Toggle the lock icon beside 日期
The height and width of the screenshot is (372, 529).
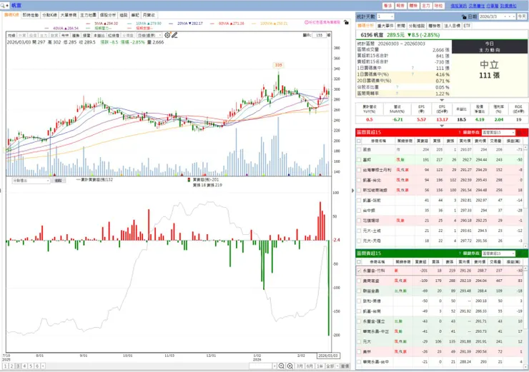coord(464,16)
